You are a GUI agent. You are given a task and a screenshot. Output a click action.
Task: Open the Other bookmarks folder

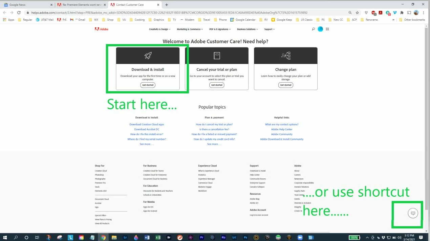[x=412, y=20]
